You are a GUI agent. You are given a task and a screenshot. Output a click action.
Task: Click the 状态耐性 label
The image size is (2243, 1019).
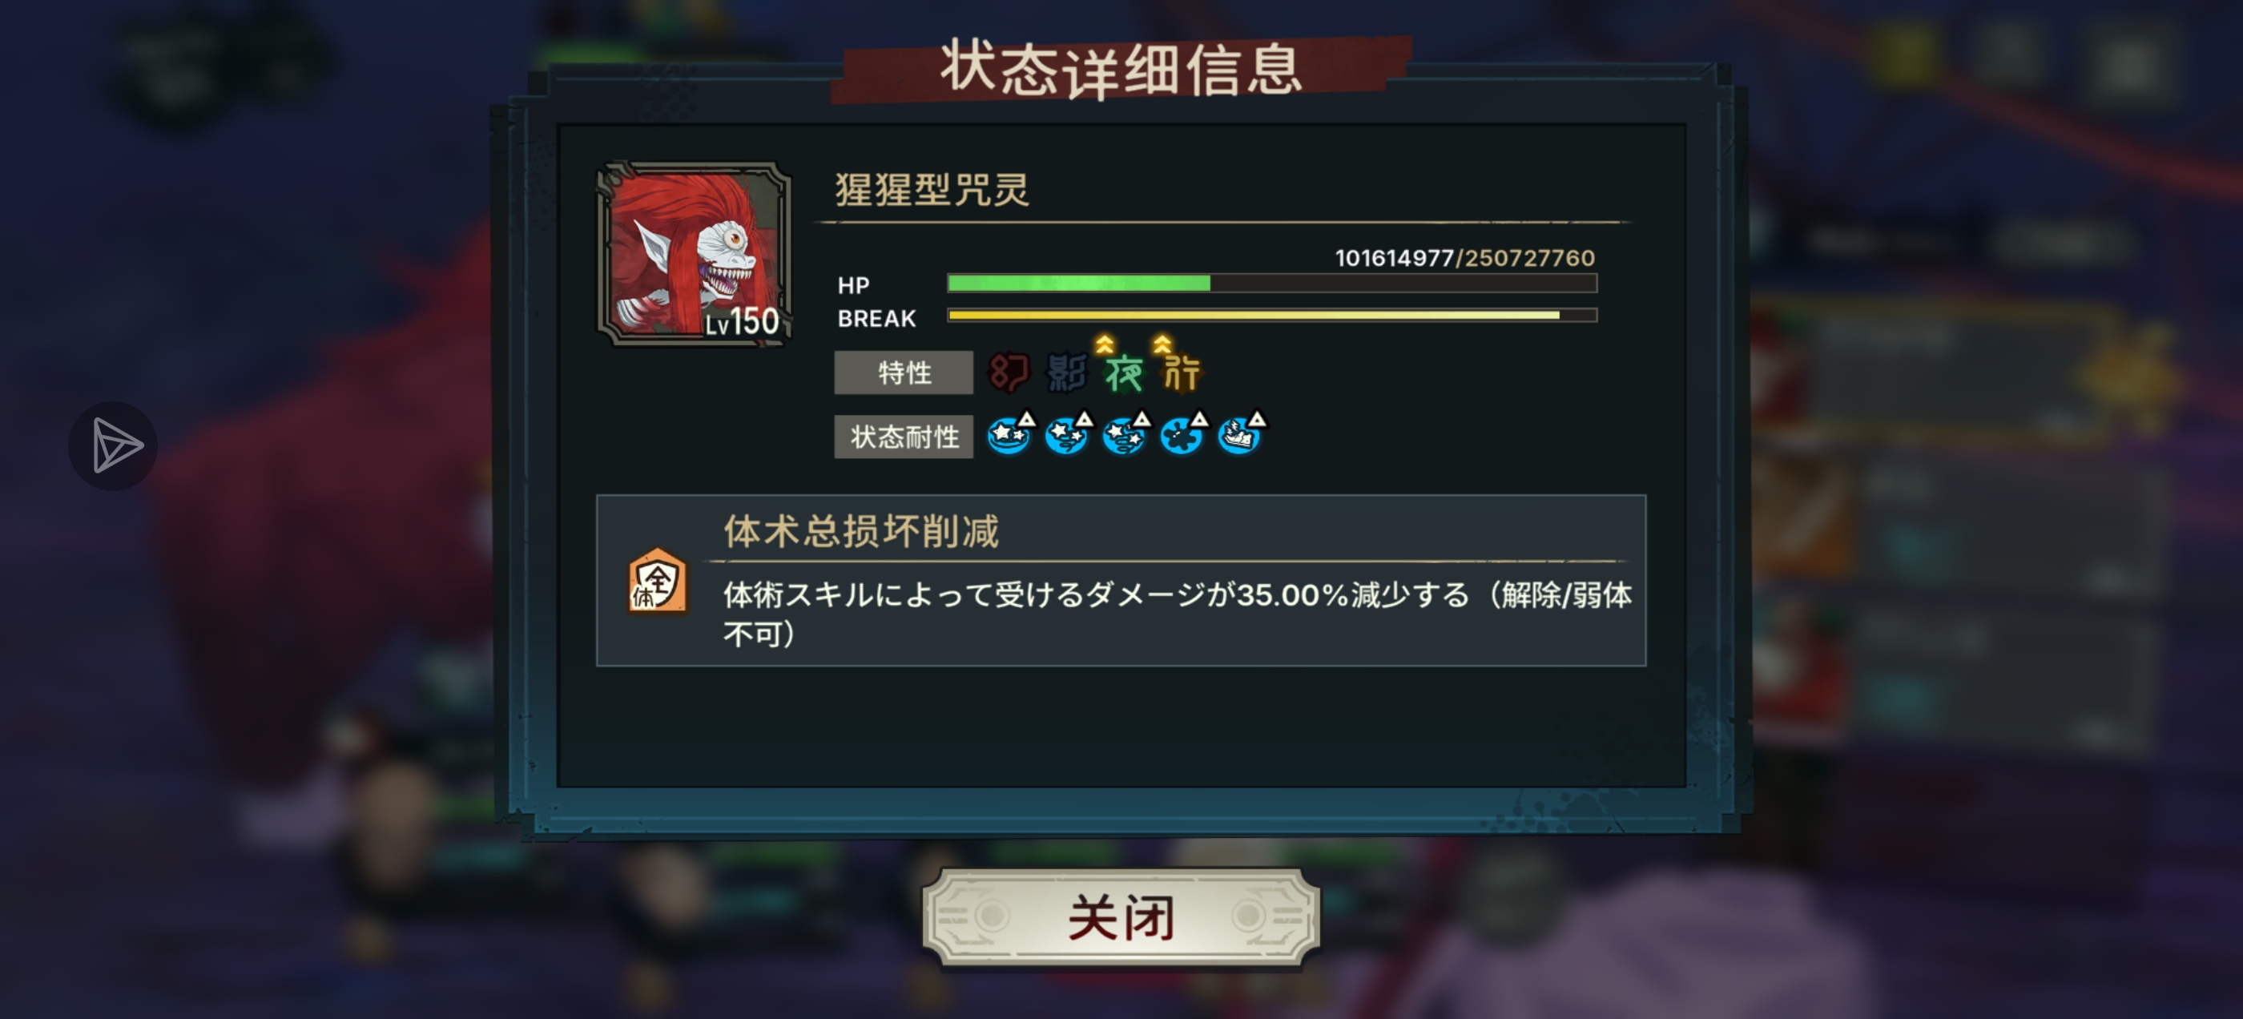tap(904, 437)
